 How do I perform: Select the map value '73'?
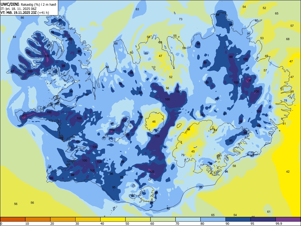click(x=181, y=19)
